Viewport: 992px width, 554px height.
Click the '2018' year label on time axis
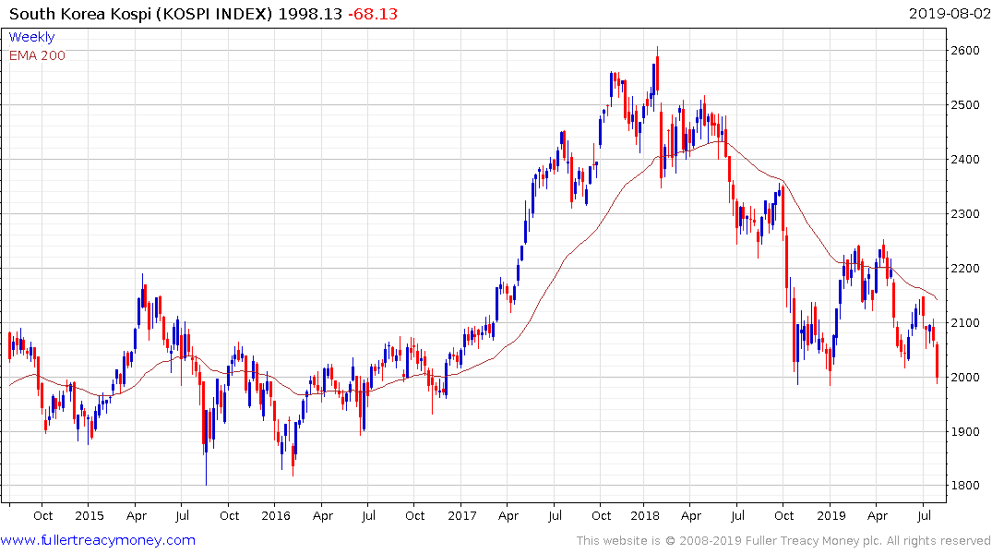tap(645, 515)
